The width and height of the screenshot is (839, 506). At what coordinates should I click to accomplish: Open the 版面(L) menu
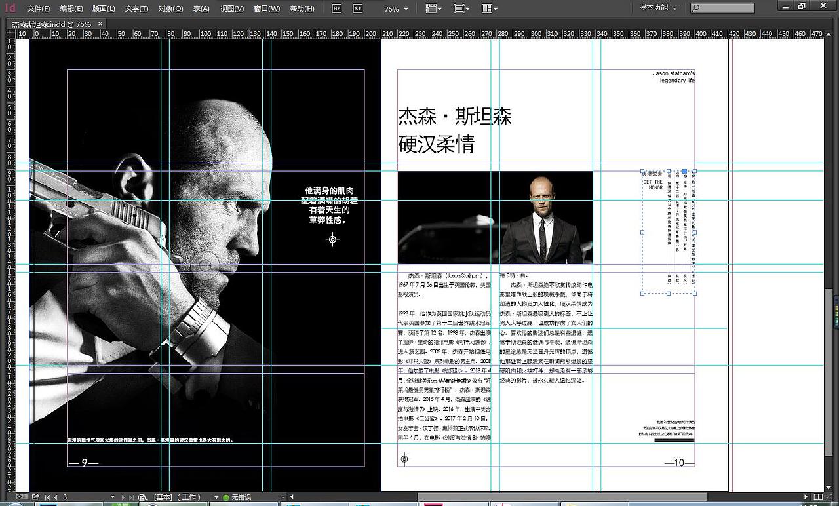tap(104, 9)
